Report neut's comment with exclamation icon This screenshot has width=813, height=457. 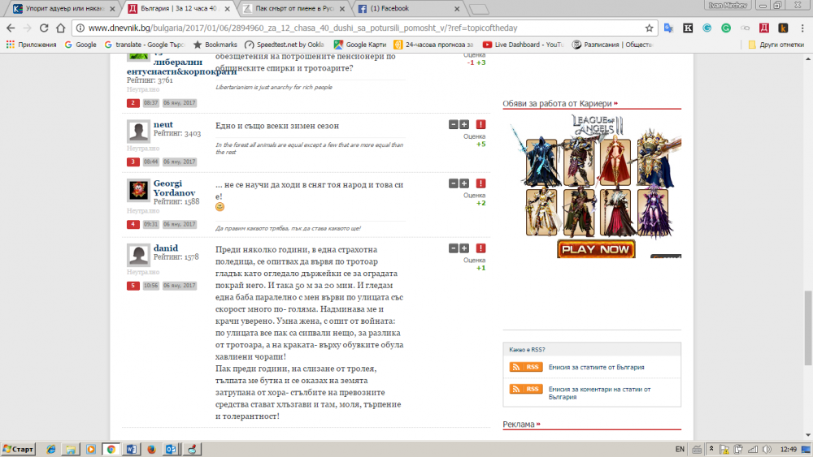tap(480, 124)
